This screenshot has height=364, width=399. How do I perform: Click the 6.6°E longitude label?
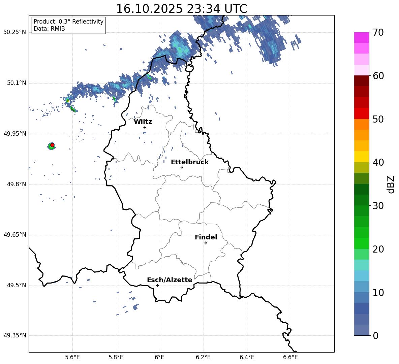click(x=290, y=357)
